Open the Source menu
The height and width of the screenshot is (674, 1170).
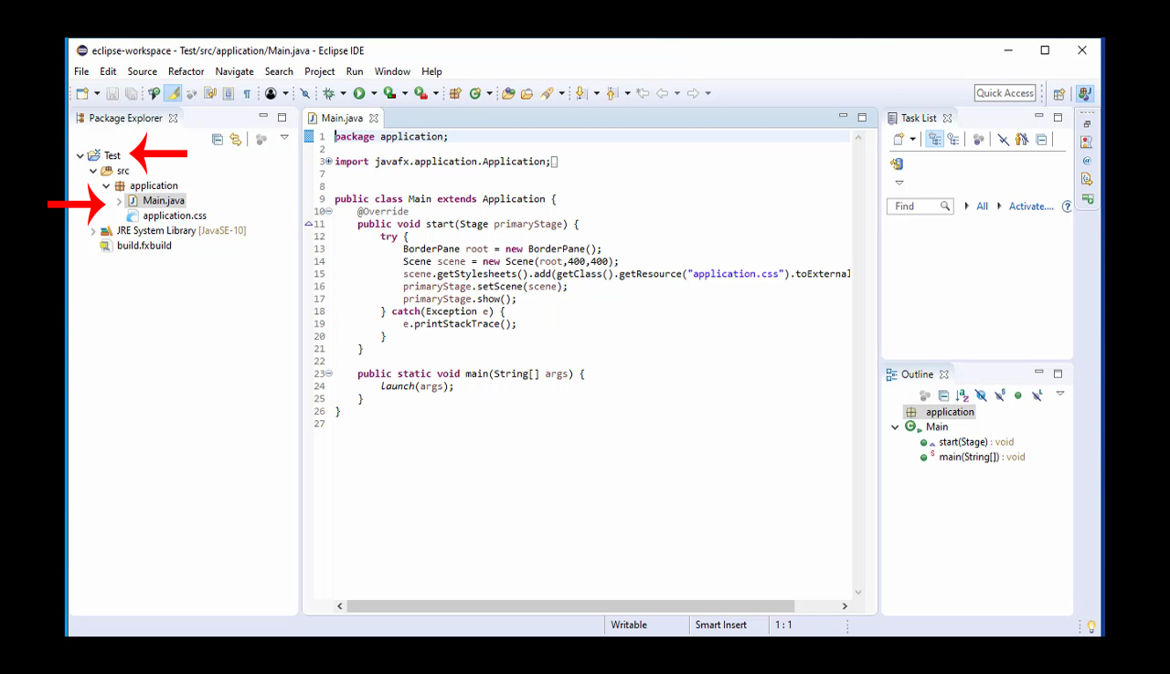[x=142, y=71]
